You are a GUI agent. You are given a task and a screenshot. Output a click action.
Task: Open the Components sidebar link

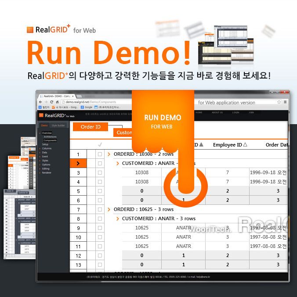[50, 140]
